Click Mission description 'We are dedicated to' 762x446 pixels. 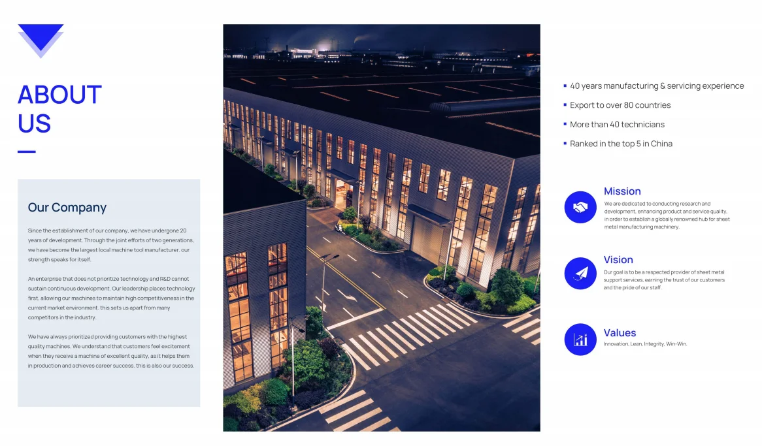[x=667, y=215]
